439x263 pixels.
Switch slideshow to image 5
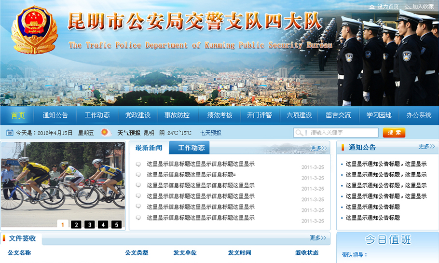tap(116, 224)
